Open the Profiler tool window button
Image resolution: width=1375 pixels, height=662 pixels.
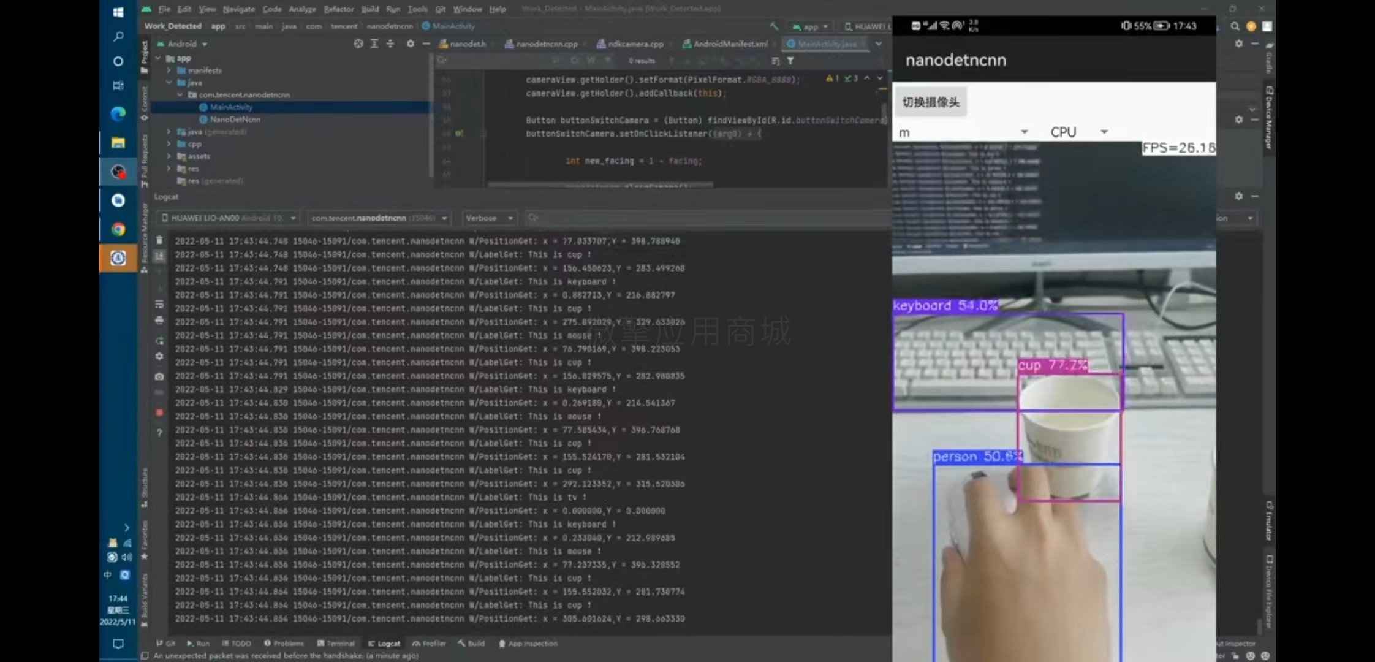coord(429,644)
